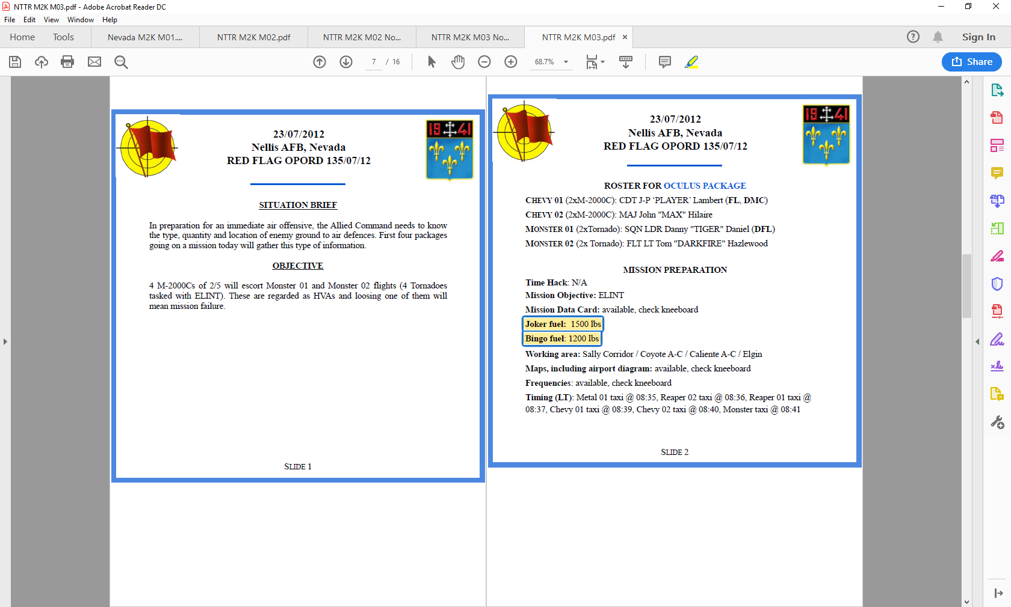Viewport: 1011px width, 607px height.
Task: Expand the left navigation pane arrow
Action: pos(5,341)
